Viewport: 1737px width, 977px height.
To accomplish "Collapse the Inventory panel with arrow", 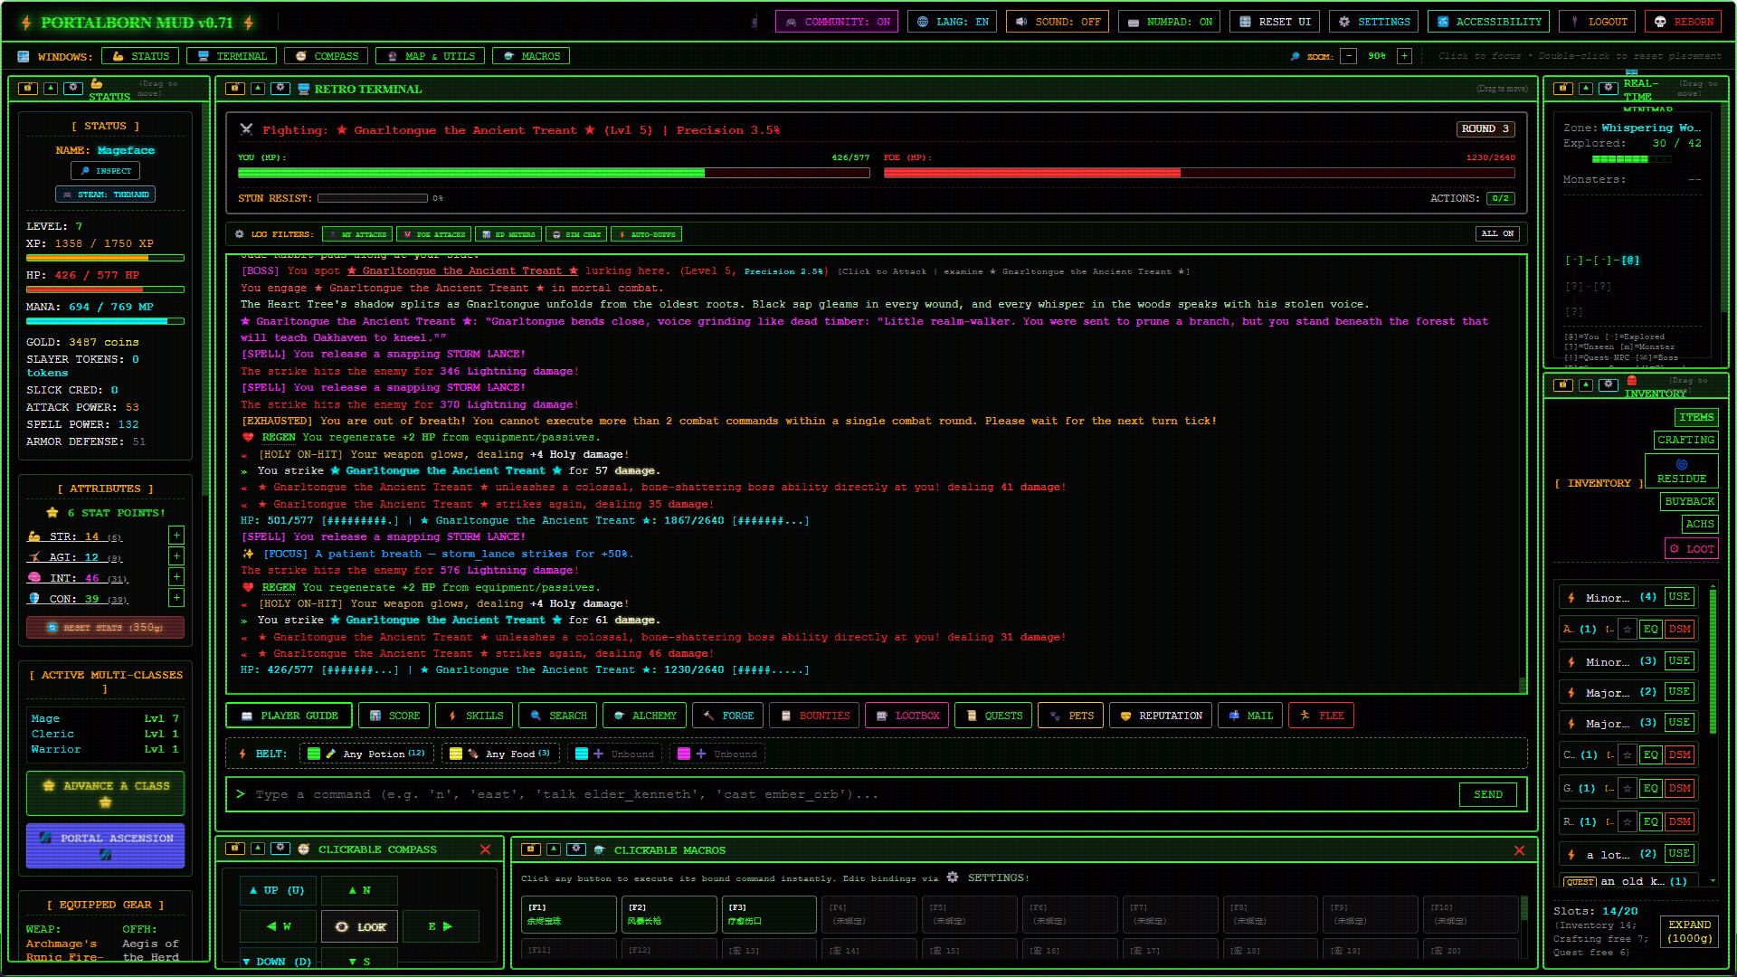I will coord(1586,385).
